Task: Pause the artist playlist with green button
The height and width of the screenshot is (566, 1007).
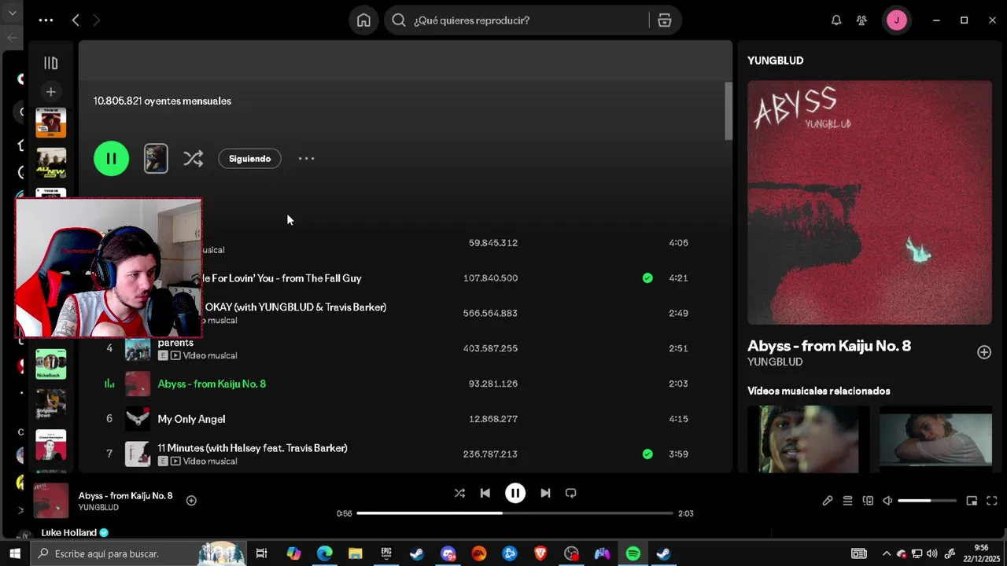Action: [111, 159]
